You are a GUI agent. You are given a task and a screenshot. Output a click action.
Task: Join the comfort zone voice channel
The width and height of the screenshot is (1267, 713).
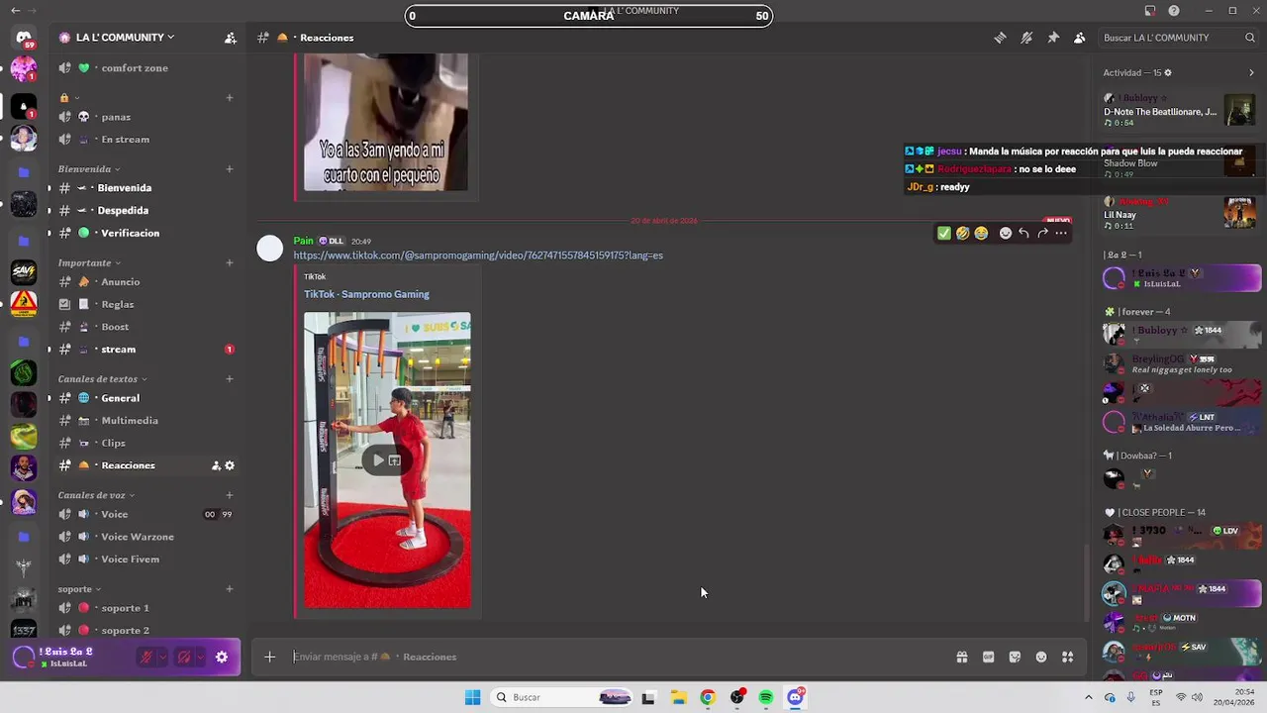tap(146, 68)
